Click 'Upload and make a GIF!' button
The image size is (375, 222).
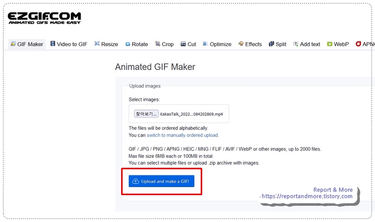click(162, 181)
